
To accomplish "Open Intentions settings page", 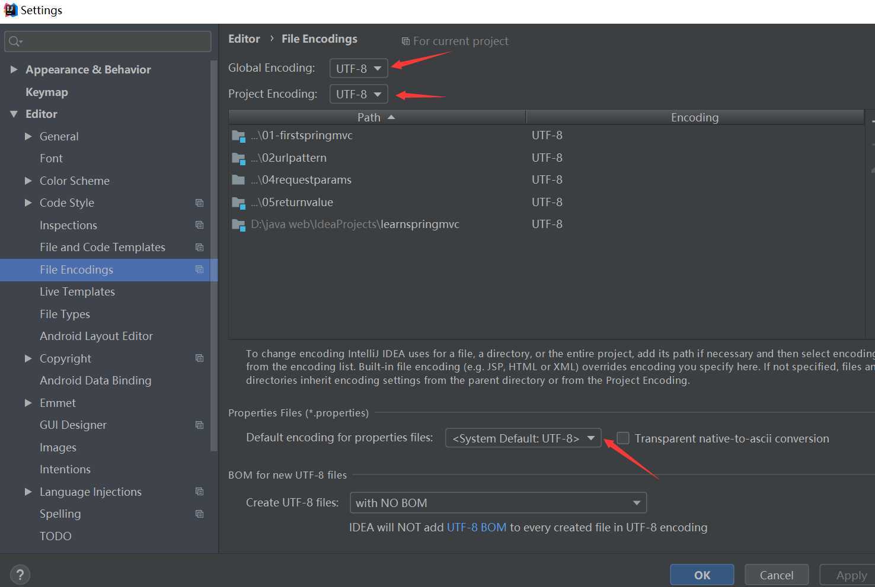I will 65,469.
